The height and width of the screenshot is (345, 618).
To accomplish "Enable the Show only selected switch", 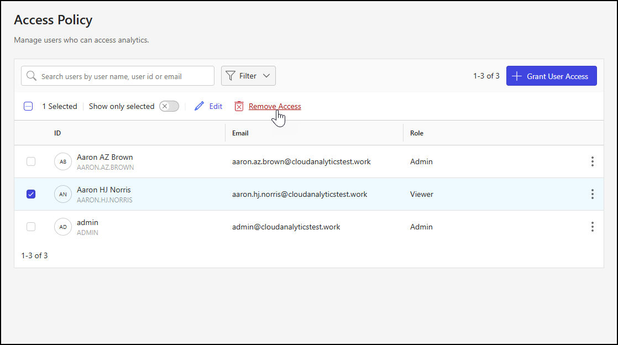I will coord(169,106).
